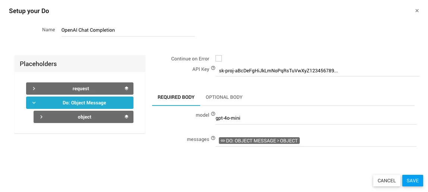Enable the Continue on Error checkbox
The image size is (428, 192).
[x=218, y=58]
